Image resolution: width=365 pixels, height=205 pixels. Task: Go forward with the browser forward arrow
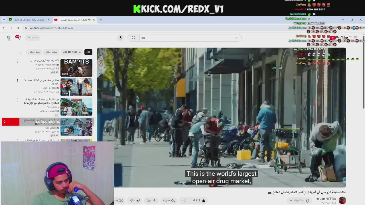pyautogui.click(x=11, y=28)
